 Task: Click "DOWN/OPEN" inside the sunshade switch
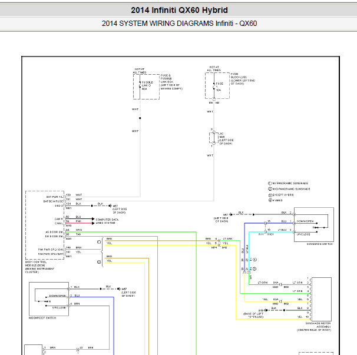(x=305, y=221)
